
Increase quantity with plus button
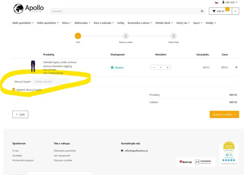tap(168, 67)
